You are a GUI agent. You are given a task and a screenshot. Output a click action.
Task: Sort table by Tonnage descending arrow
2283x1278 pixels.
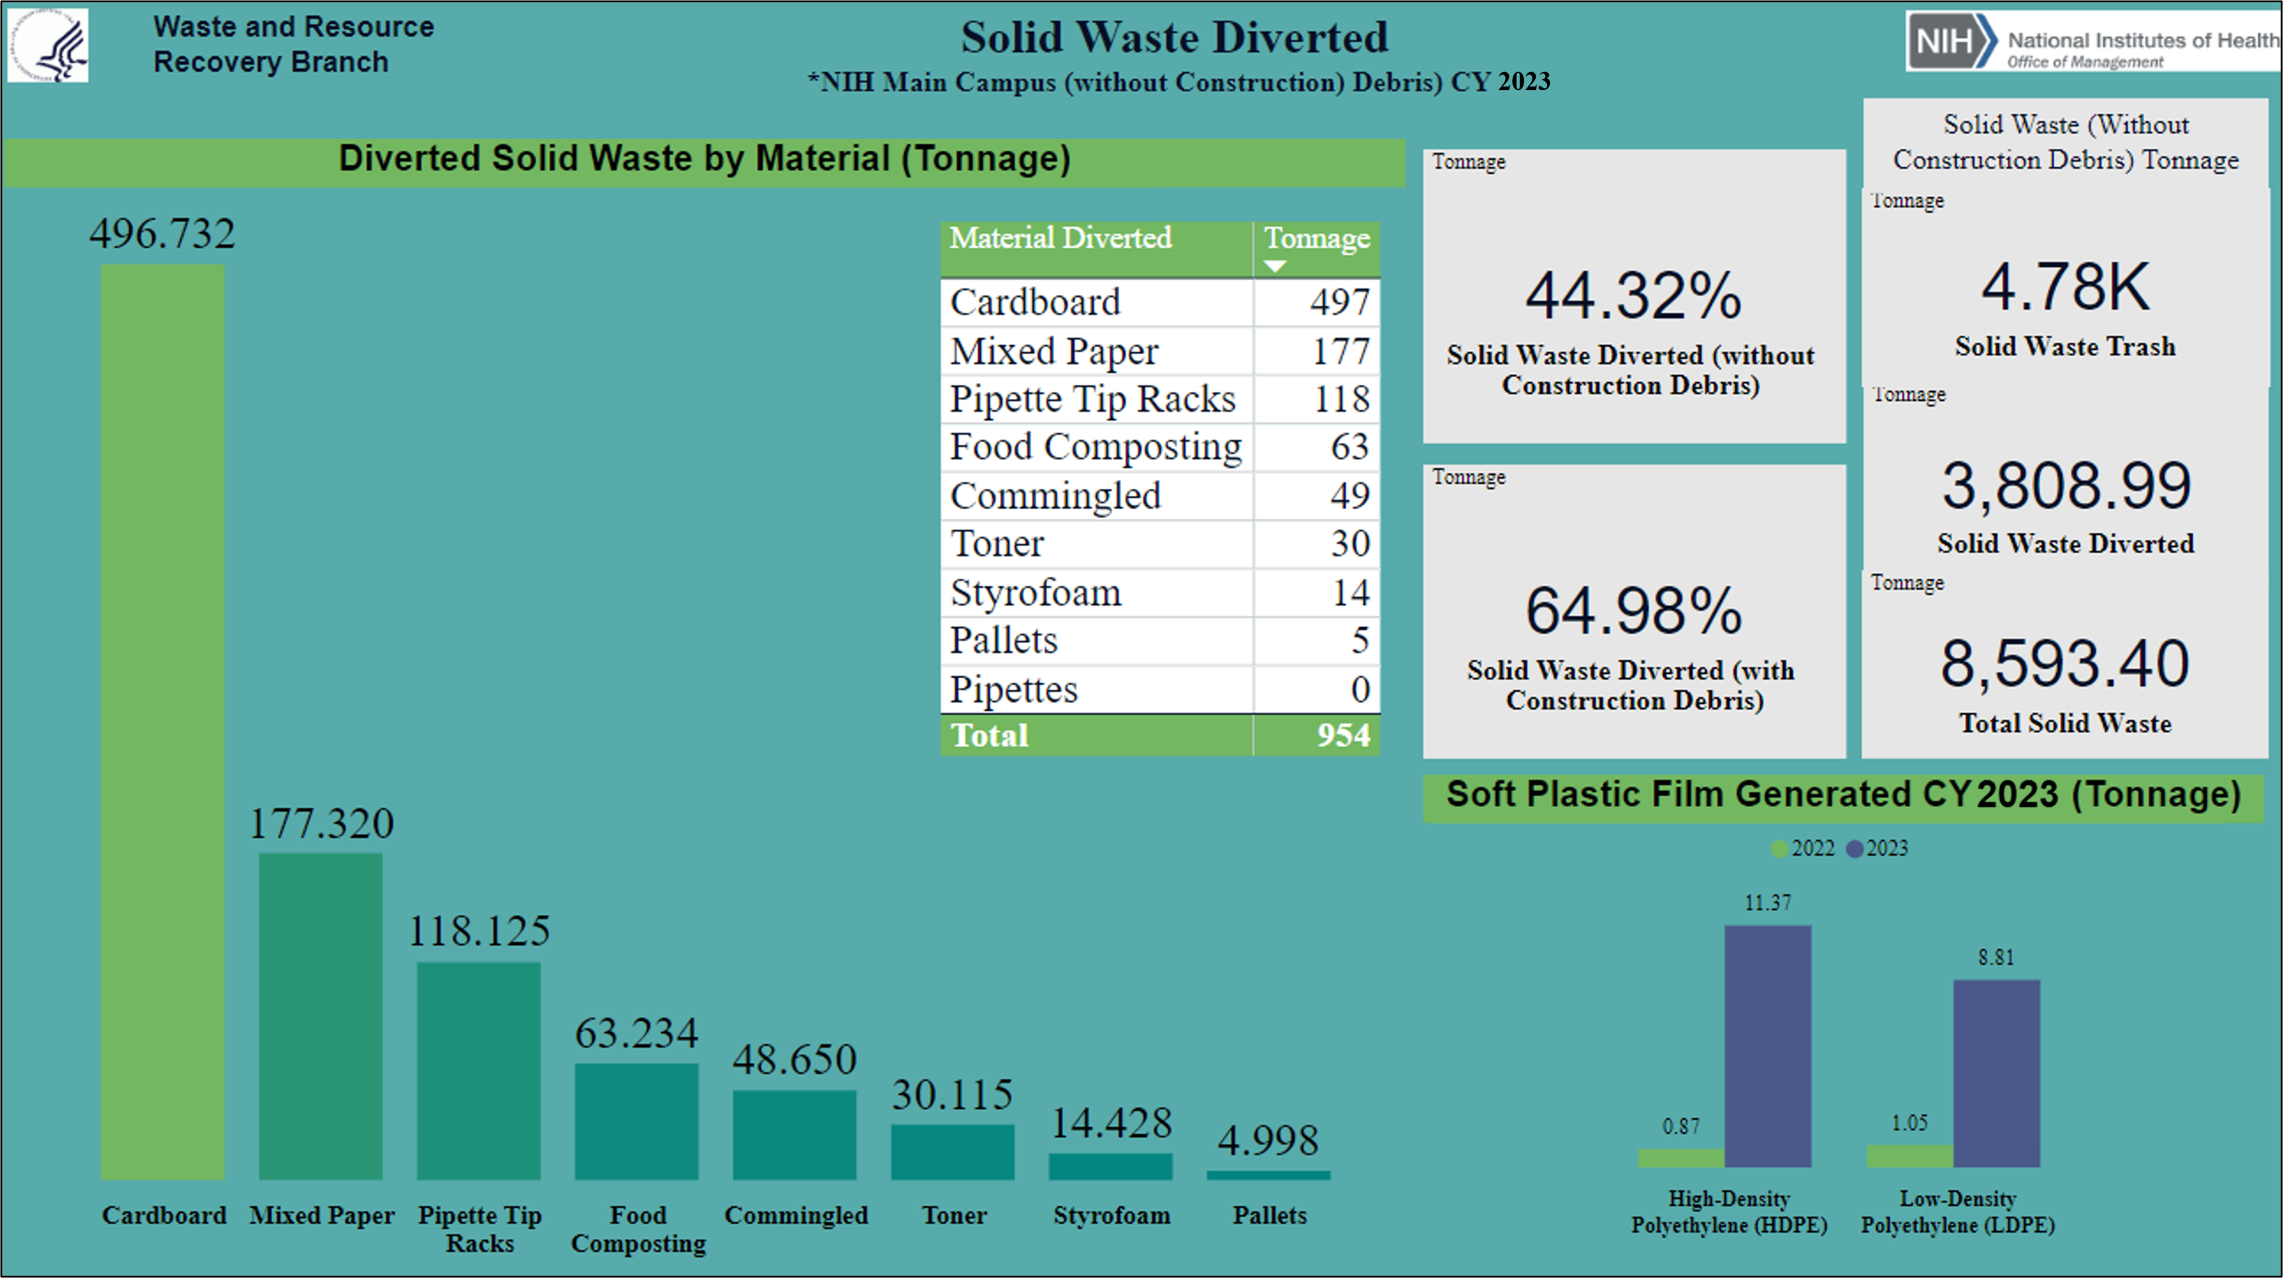click(x=1275, y=266)
